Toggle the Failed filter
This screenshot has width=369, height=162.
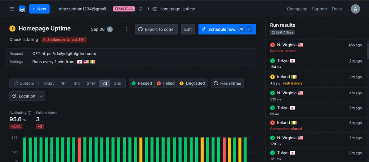(166, 83)
